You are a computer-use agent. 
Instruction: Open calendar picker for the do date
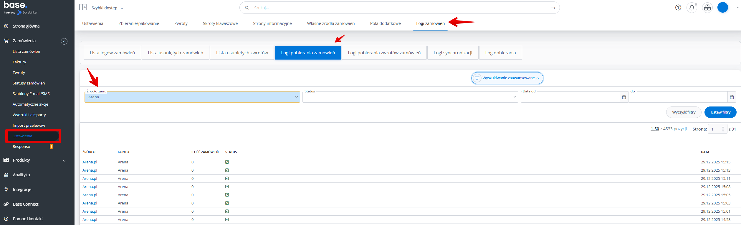pyautogui.click(x=732, y=97)
